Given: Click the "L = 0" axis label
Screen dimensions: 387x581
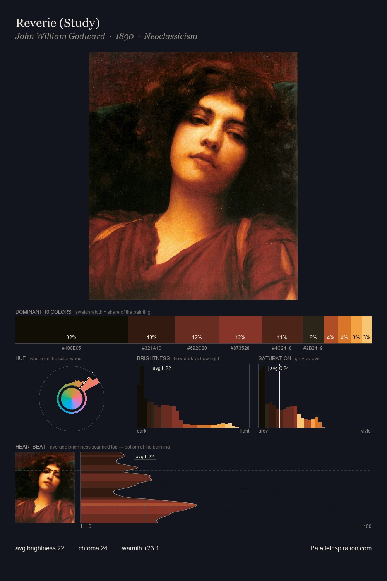Looking at the screenshot, I should point(86,526).
